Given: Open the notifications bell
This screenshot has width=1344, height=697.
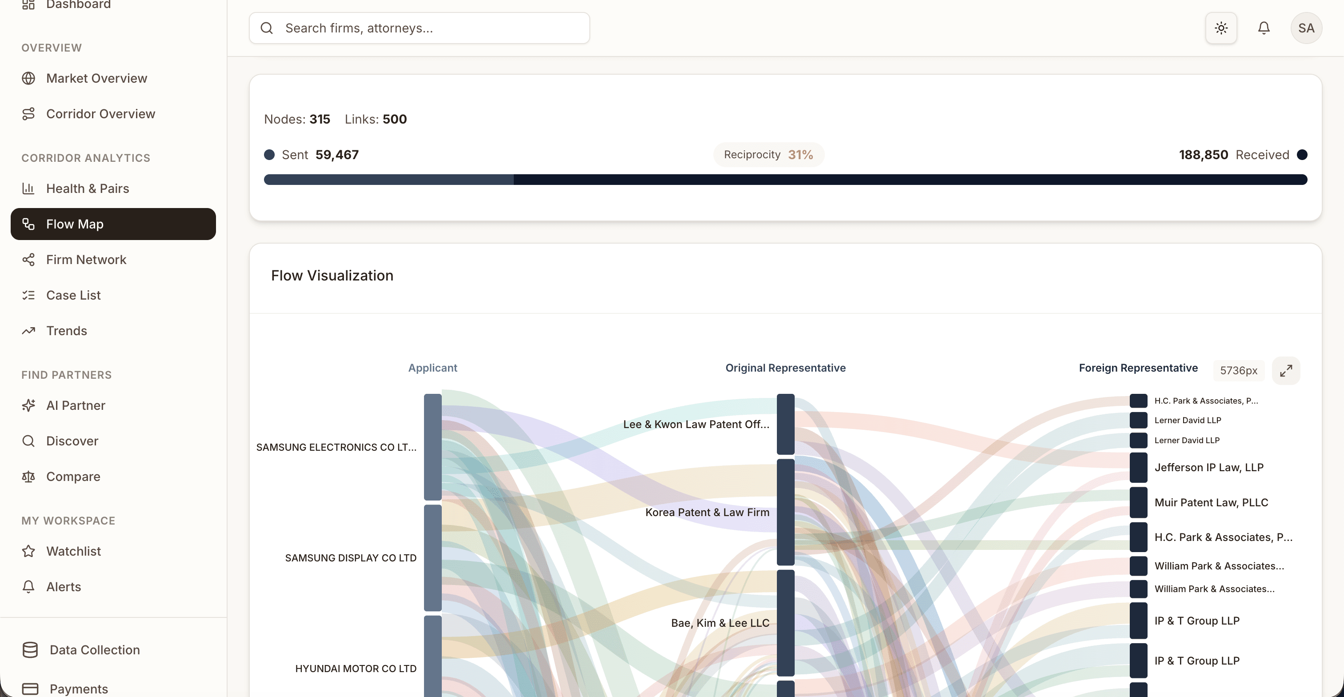Looking at the screenshot, I should coord(1264,28).
